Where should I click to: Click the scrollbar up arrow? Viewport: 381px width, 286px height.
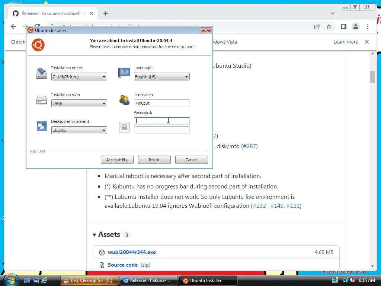pyautogui.click(x=372, y=54)
